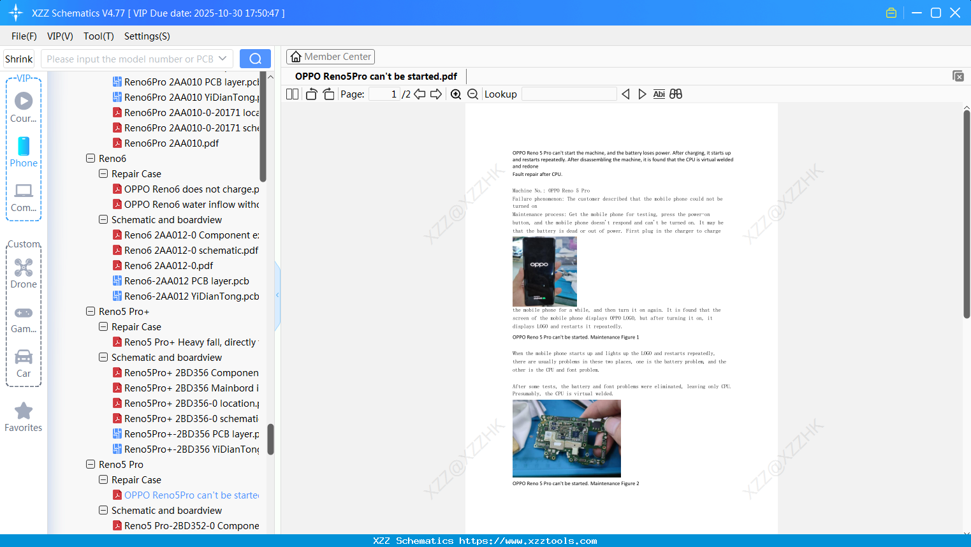The width and height of the screenshot is (971, 547).
Task: Click the Lookup text field
Action: click(569, 94)
